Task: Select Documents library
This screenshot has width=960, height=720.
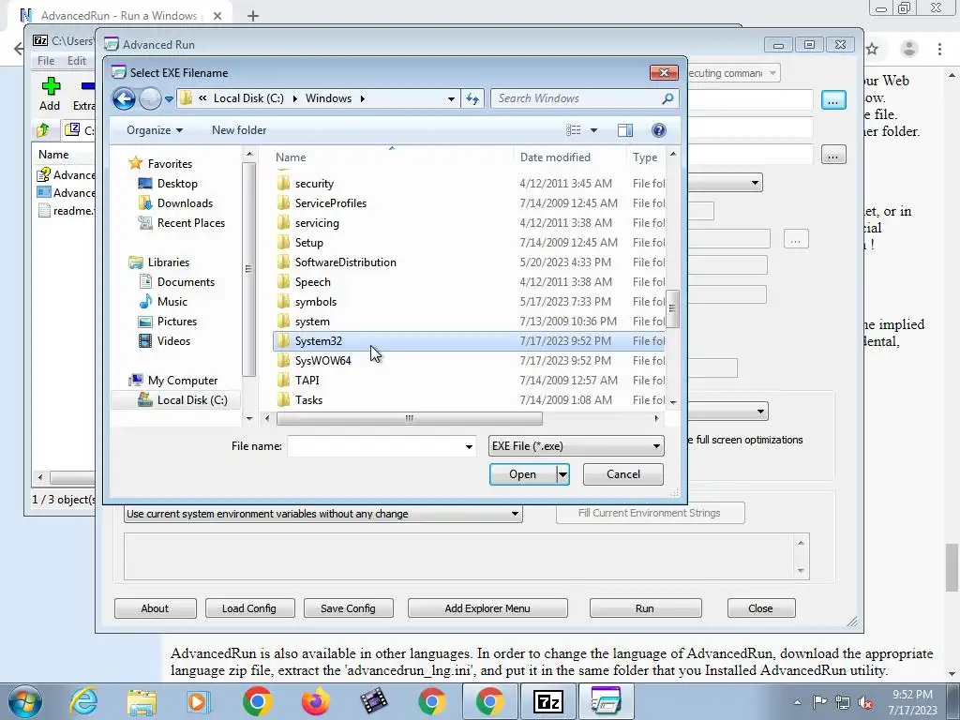Action: pyautogui.click(x=186, y=281)
